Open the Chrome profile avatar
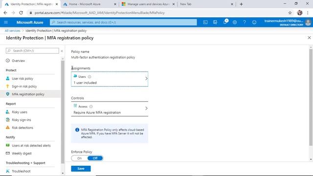 click(x=300, y=13)
